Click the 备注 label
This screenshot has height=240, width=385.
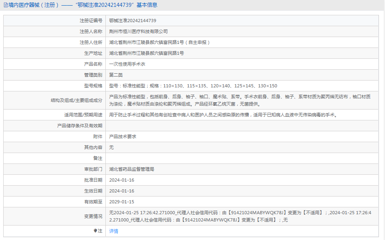(x=98, y=158)
